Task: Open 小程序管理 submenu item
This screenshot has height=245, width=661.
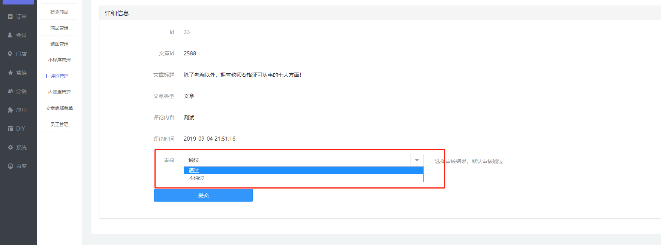Action: [x=59, y=60]
